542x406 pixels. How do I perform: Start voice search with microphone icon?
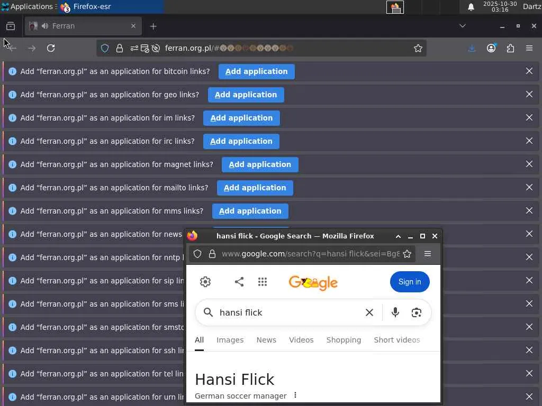395,312
